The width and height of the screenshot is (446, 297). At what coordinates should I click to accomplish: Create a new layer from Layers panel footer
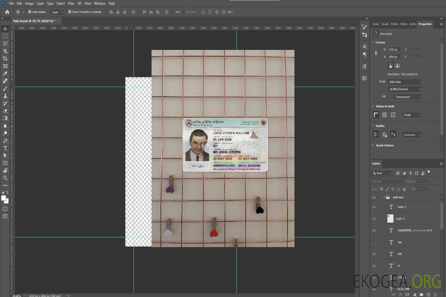pos(428,295)
